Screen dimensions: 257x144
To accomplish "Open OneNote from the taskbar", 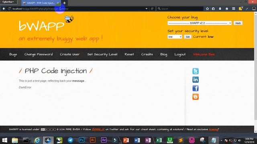I will tap(148, 140).
